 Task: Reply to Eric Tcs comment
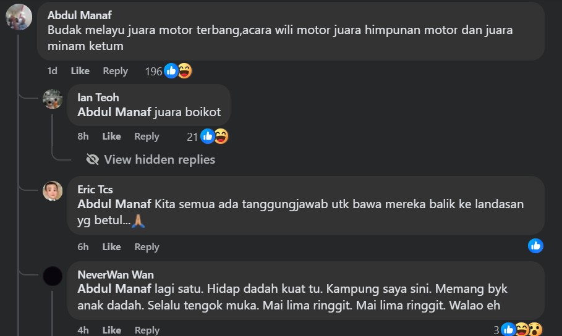click(x=147, y=247)
